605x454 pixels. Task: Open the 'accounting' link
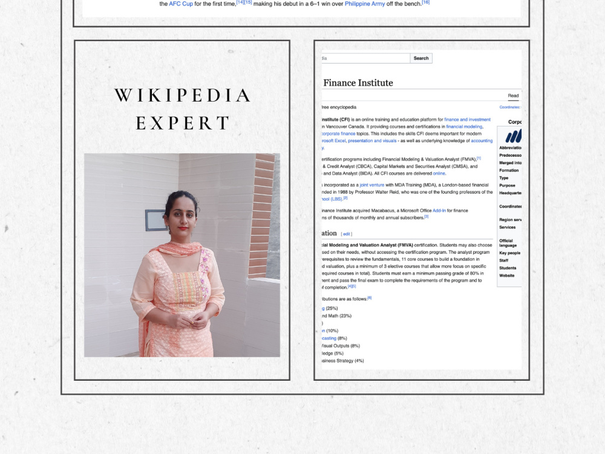[482, 141]
